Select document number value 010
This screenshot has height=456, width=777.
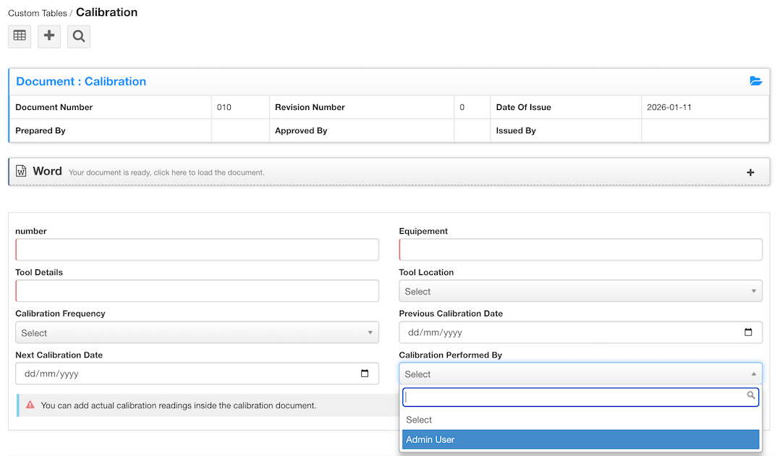coord(224,107)
